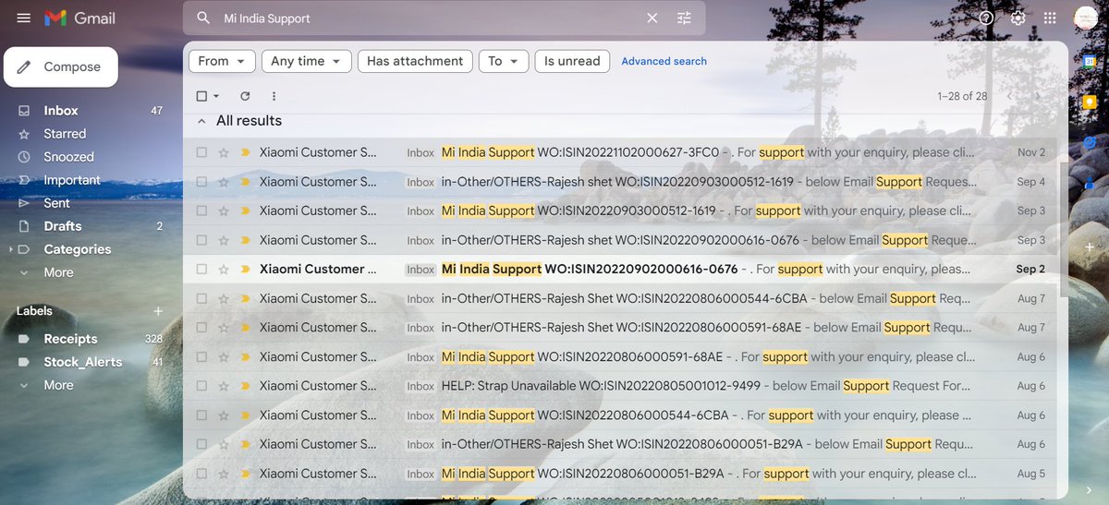The width and height of the screenshot is (1109, 505).
Task: Open the Tasks side panel icon
Action: coord(1090,142)
